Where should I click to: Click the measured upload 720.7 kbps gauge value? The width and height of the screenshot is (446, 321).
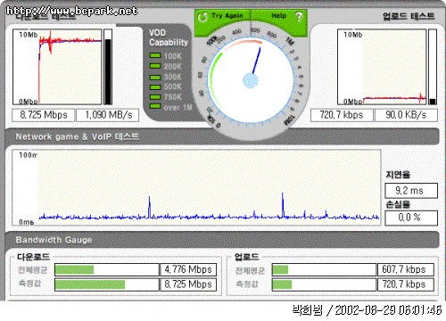(406, 284)
